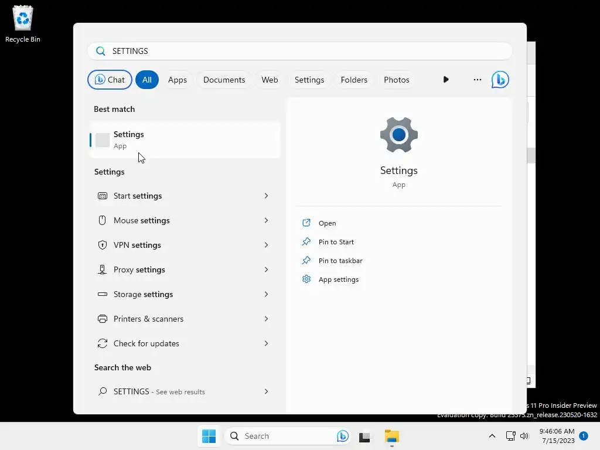Click the VPN settings result text
600x450 pixels.
(137, 245)
